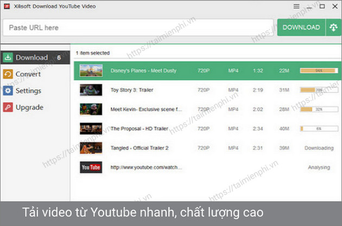Click Toy Story 3 progress bar
The image size is (342, 226).
point(319,90)
